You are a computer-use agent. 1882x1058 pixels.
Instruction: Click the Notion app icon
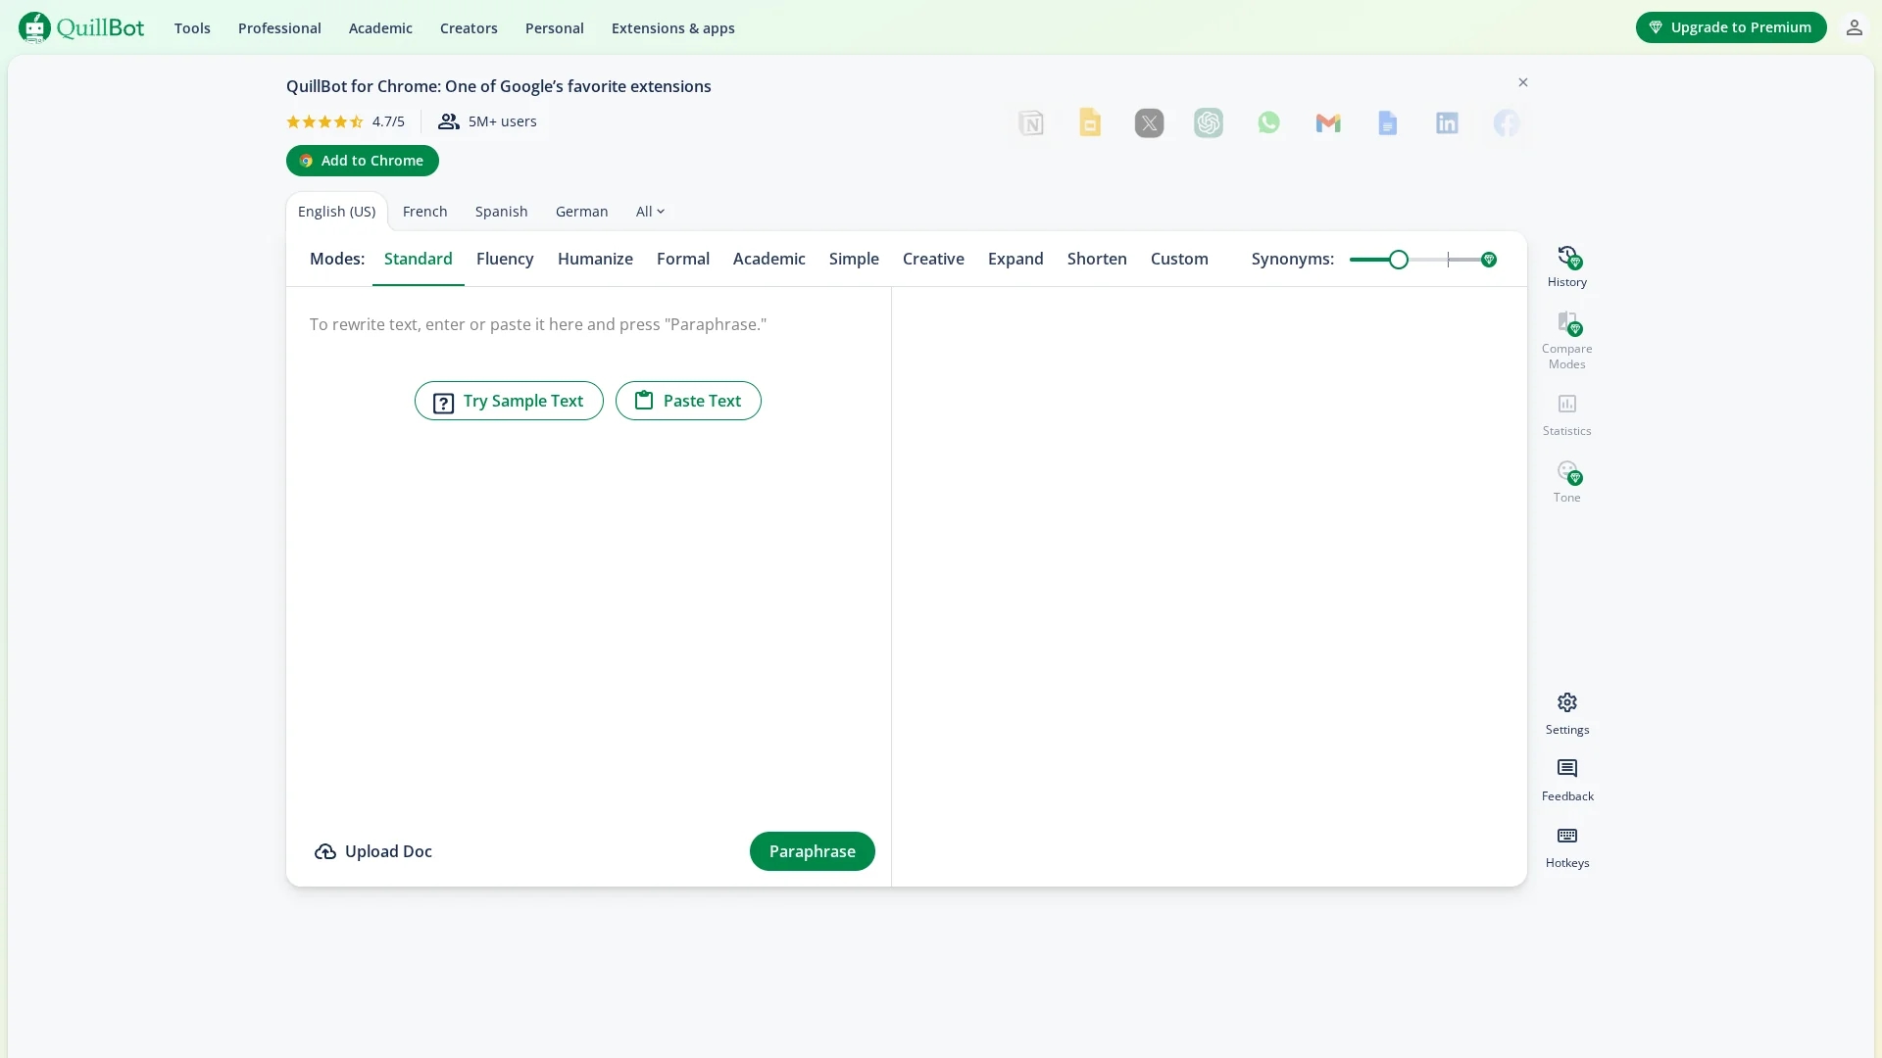(1031, 123)
